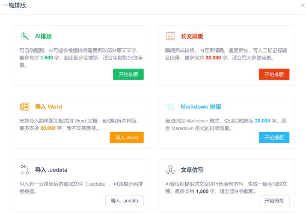This screenshot has width=306, height=214.
Task: Close the 一键排版 dialog with the X
Action: (x=302, y=5)
